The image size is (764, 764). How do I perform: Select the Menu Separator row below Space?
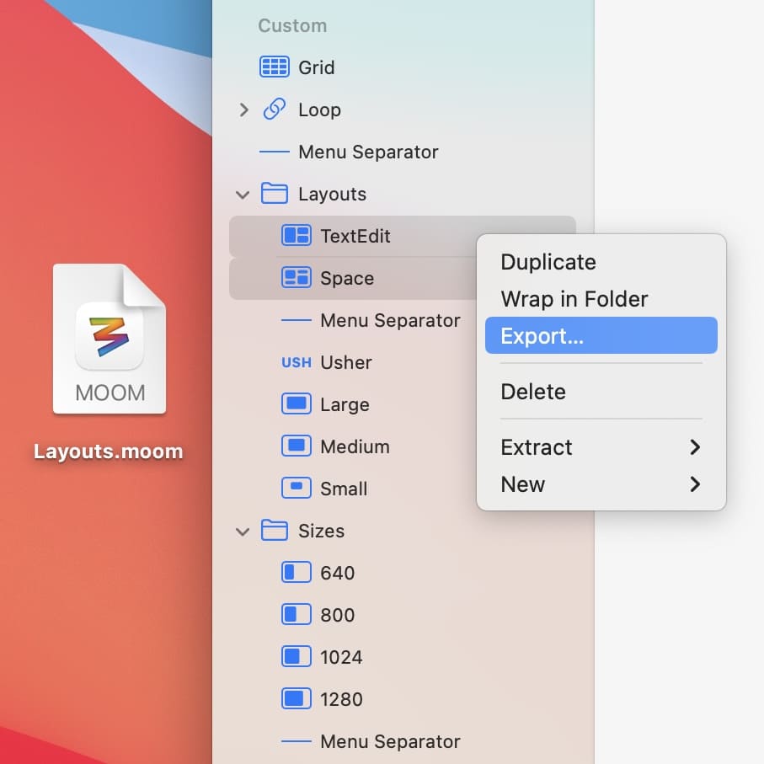click(353, 320)
